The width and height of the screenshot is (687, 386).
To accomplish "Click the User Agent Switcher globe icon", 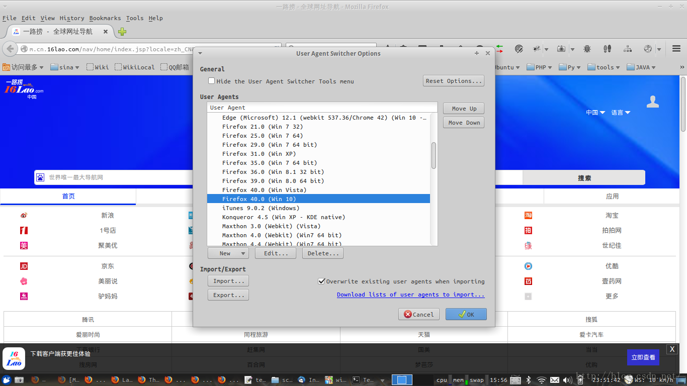I will [x=648, y=49].
